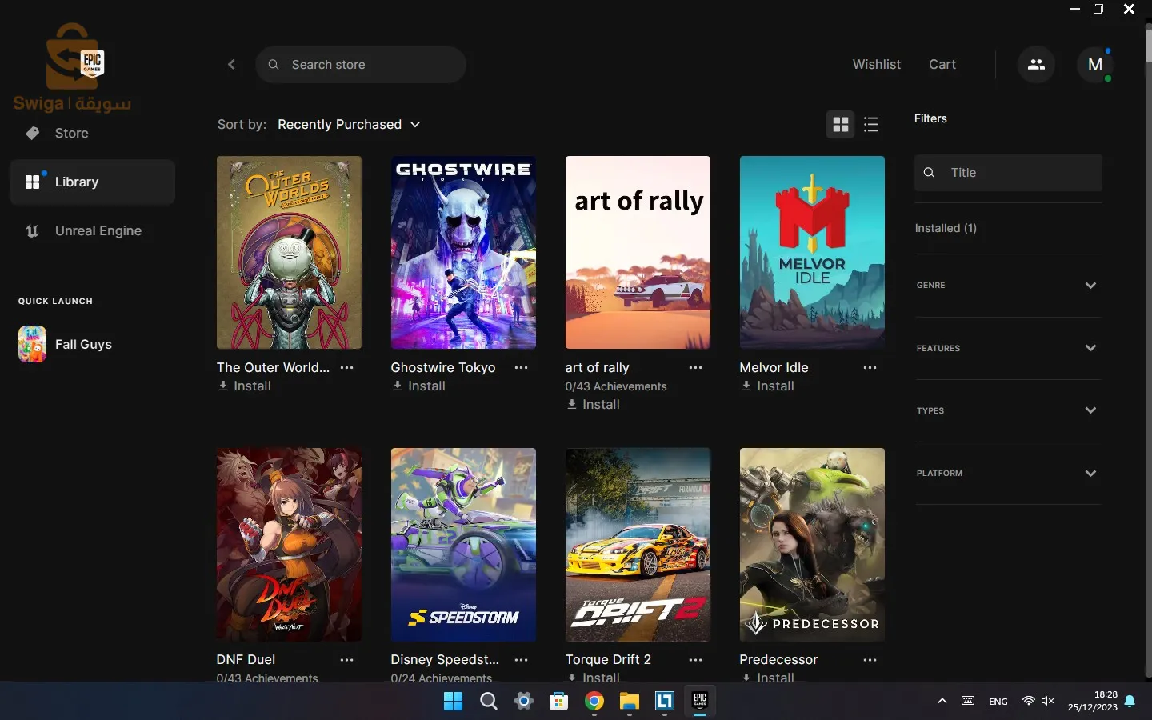Click the back navigation arrow
This screenshot has width=1152, height=720.
tap(231, 65)
